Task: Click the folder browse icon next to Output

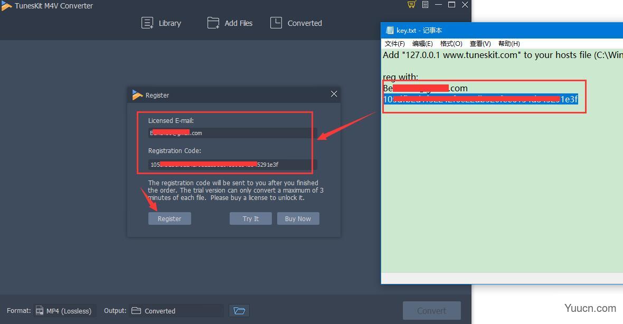Action: [x=239, y=310]
